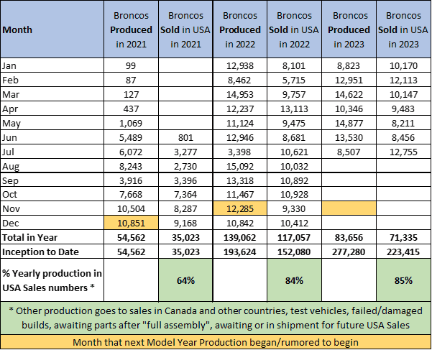This screenshot has height=350, width=432.
Task: Select cell with value 12,113
Action: [x=404, y=80]
